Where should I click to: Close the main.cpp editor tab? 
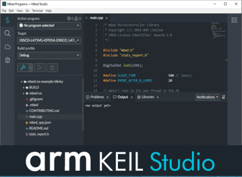[106, 18]
